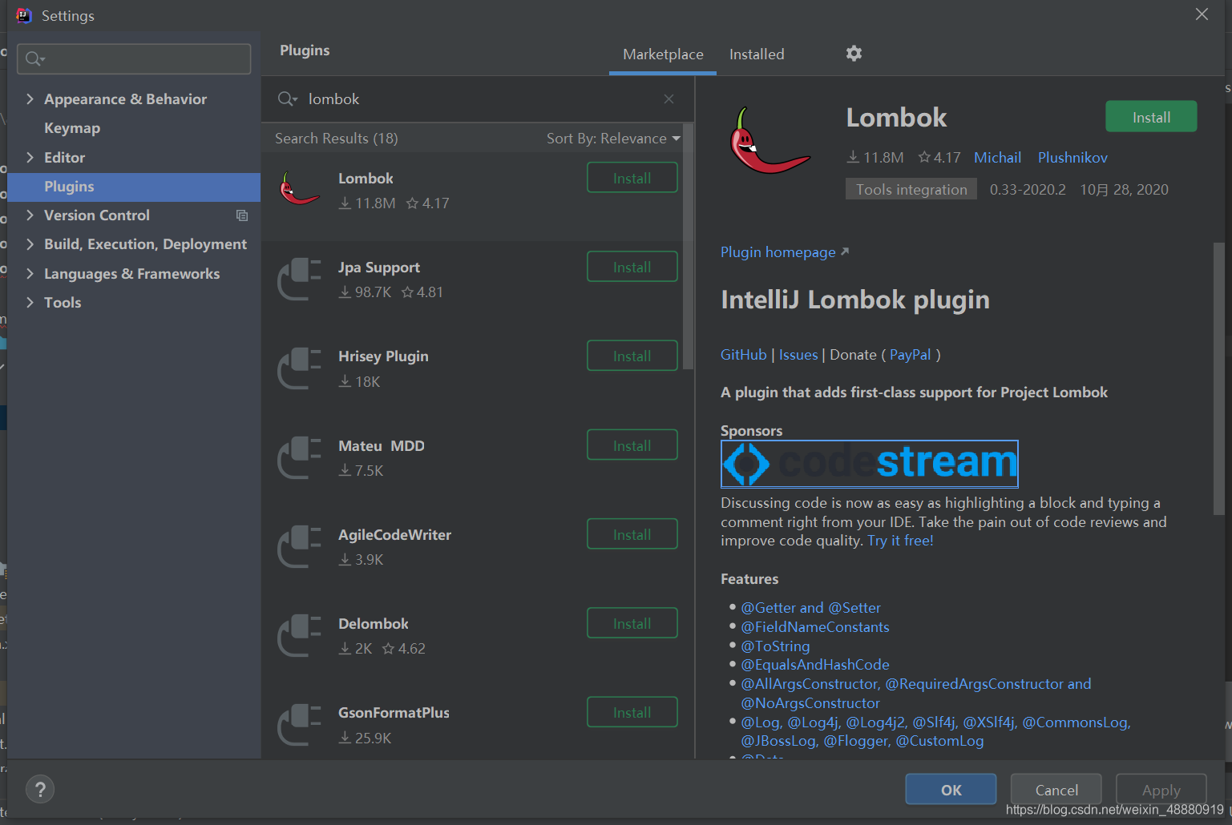Click the Hrisey Plugin icon
This screenshot has width=1232, height=825.
pos(299,367)
